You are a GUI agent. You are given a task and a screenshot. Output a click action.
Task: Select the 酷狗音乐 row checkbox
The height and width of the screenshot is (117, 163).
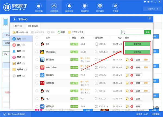pyautogui.click(x=37, y=75)
